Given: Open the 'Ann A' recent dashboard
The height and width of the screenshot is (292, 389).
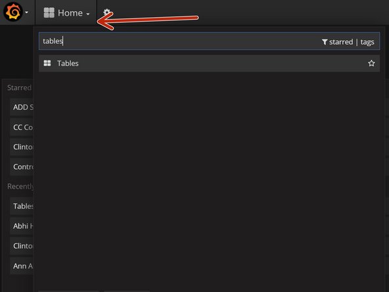Looking at the screenshot, I should click(22, 266).
